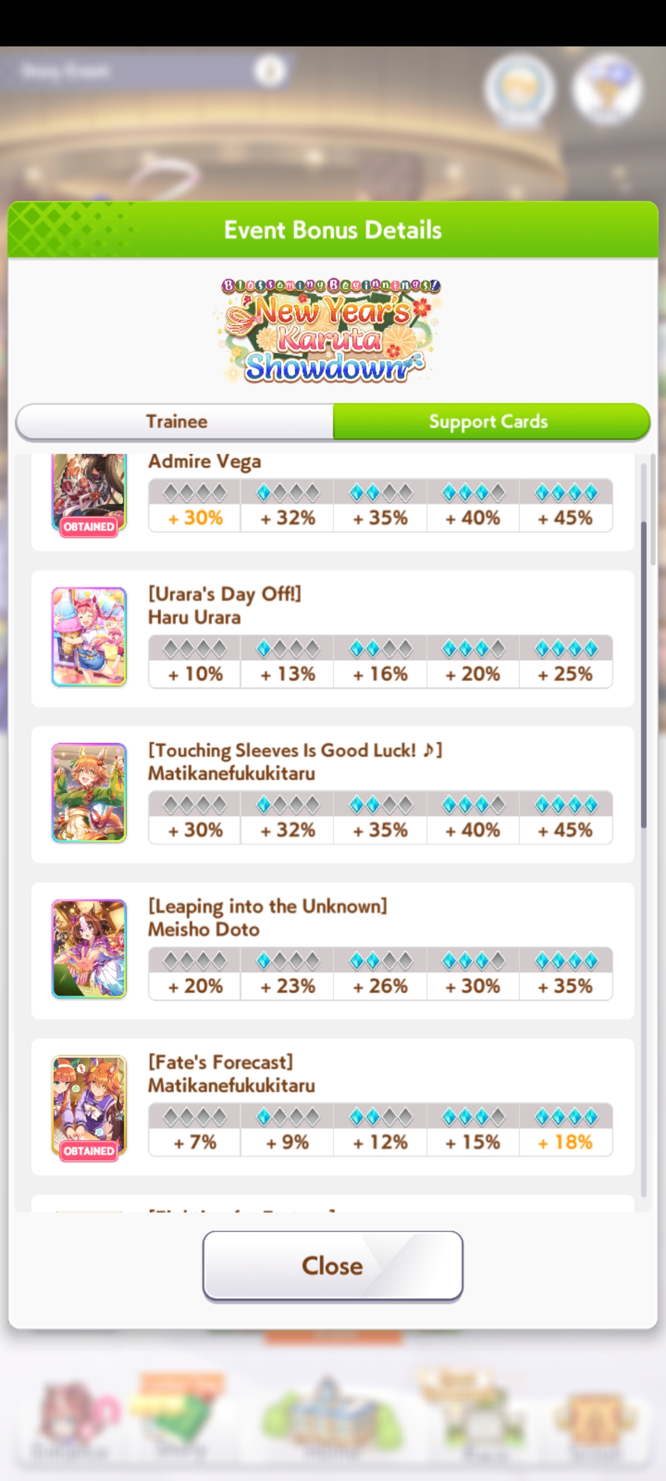Tap the four-diamond icon above Matikanefukukitaru's +45%
The width and height of the screenshot is (666, 1481).
[x=566, y=805]
